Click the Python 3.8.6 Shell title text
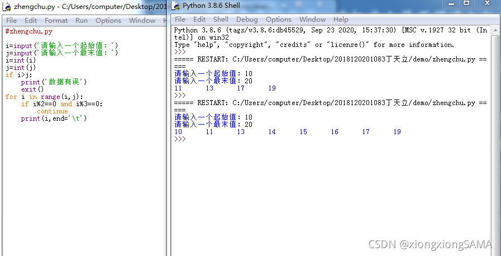This screenshot has width=501, height=256. pos(211,6)
